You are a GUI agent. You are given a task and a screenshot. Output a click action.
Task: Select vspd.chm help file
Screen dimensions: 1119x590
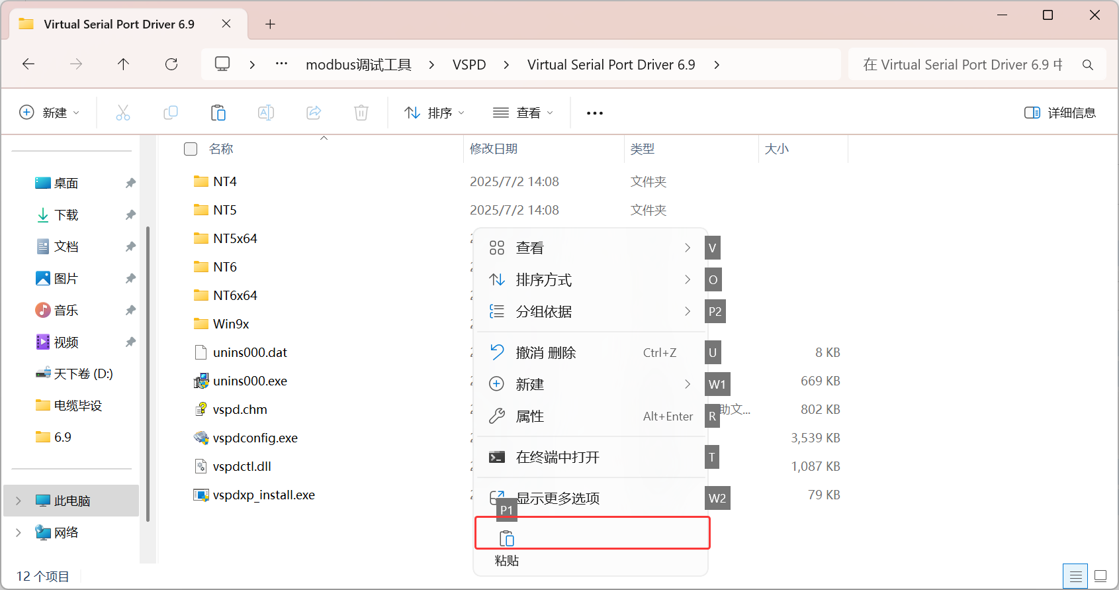(x=231, y=409)
